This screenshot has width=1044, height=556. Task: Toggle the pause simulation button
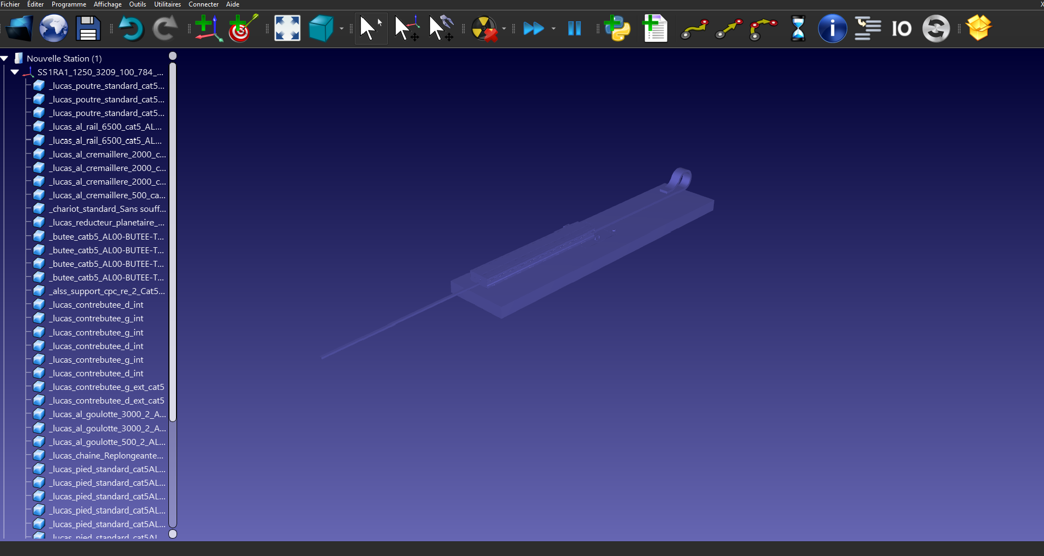click(x=574, y=28)
